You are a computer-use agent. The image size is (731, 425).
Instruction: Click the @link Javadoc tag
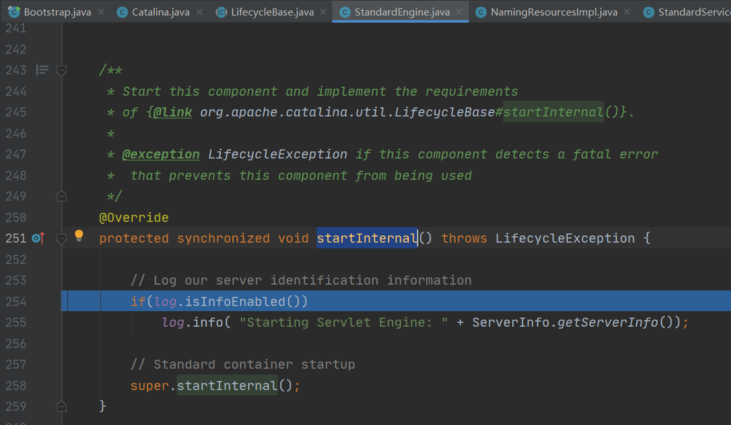coord(172,113)
